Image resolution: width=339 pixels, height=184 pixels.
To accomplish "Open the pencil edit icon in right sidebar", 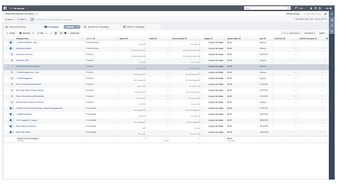I will 332,26.
